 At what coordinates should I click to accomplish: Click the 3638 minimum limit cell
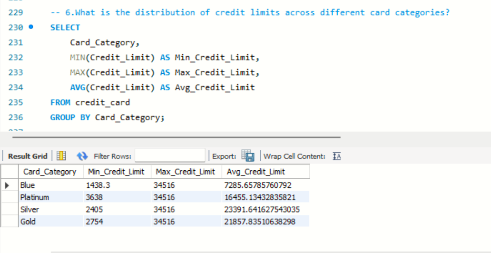[117, 197]
